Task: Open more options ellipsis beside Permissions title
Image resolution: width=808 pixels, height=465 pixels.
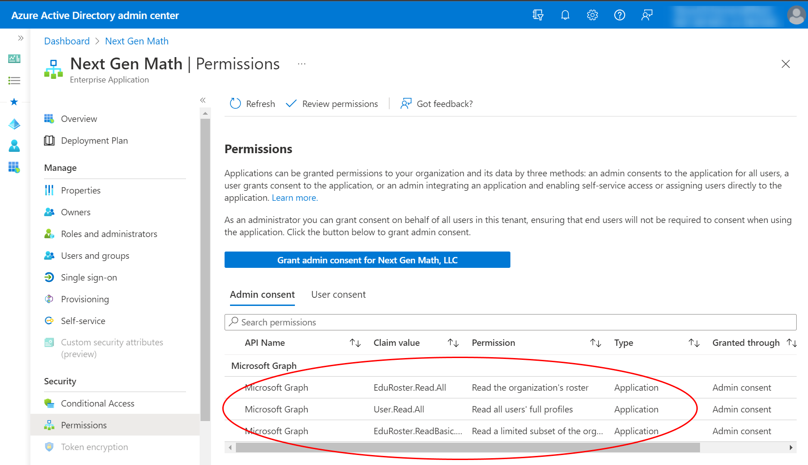Action: coord(302,64)
